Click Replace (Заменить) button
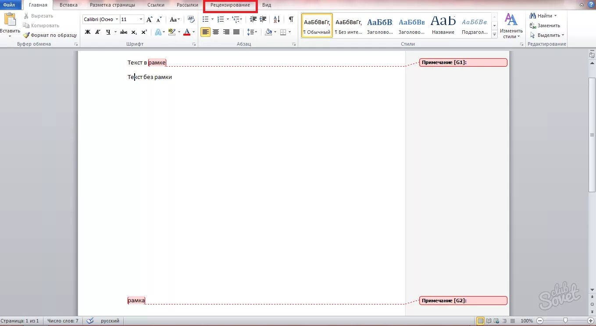Viewport: 596px width, 326px height. point(545,25)
